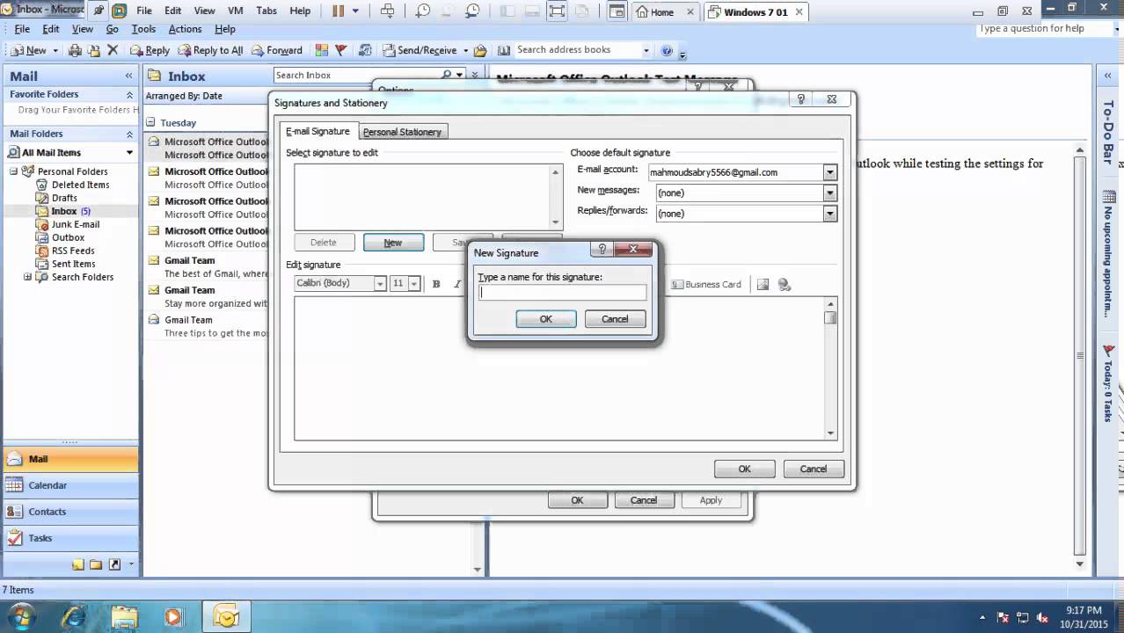Open the Replies/forwards signature dropdown
1124x633 pixels.
[829, 214]
